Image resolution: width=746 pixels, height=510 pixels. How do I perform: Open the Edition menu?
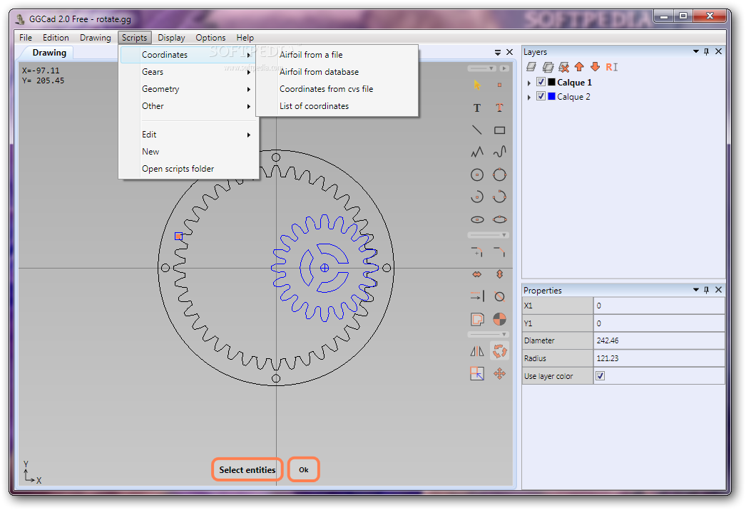click(x=56, y=38)
